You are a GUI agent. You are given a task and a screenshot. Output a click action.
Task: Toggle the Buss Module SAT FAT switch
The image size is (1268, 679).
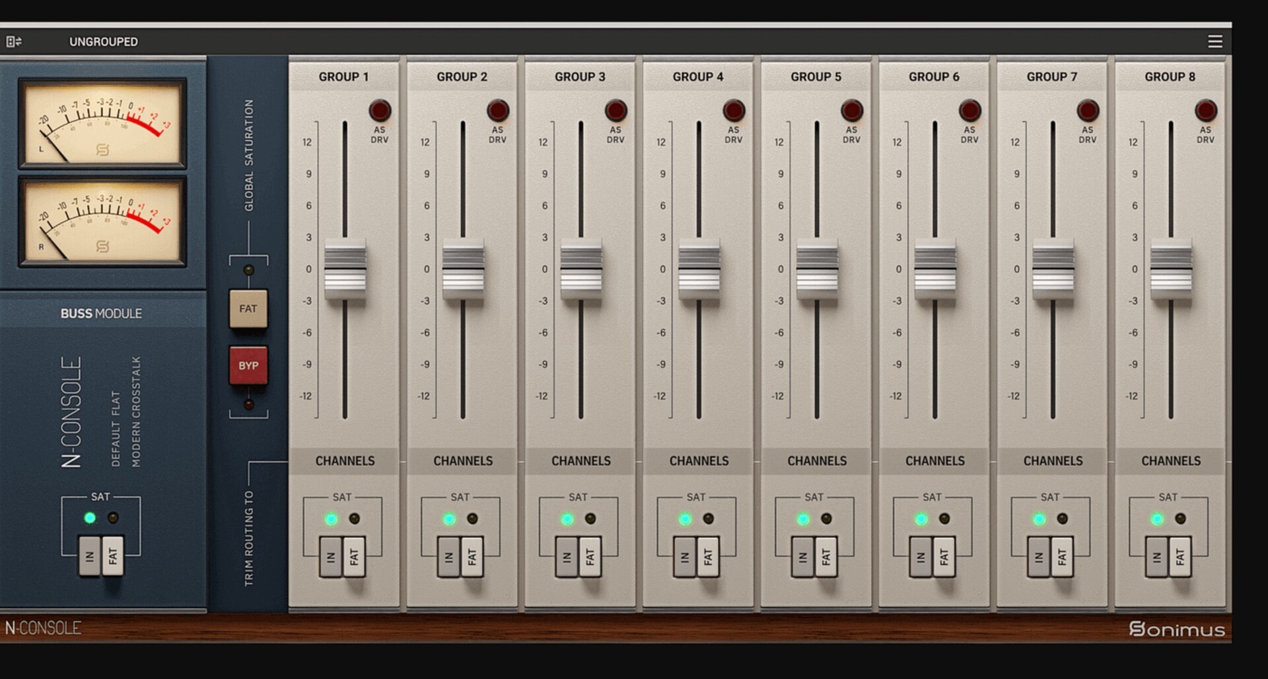(x=113, y=556)
